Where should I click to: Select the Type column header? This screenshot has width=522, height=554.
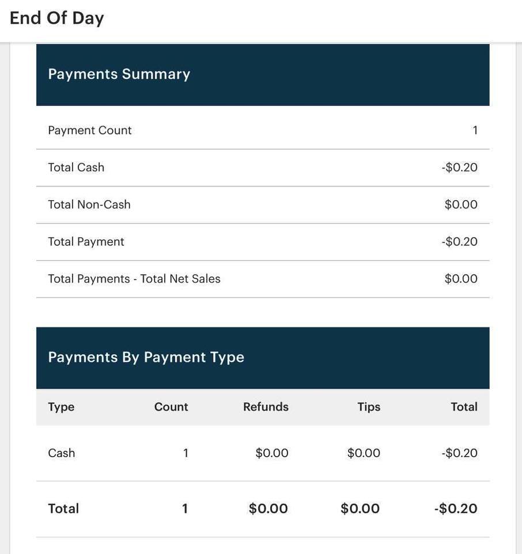(61, 406)
